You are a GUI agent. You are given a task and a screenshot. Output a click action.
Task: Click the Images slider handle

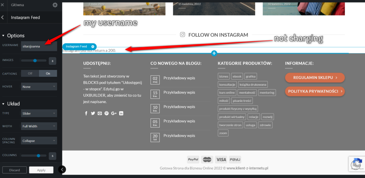[x=35, y=61]
